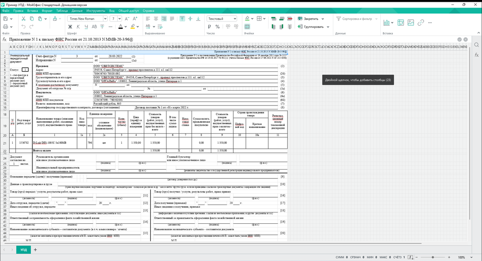Open the Вставка menu
482x261 pixels.
coord(33,10)
